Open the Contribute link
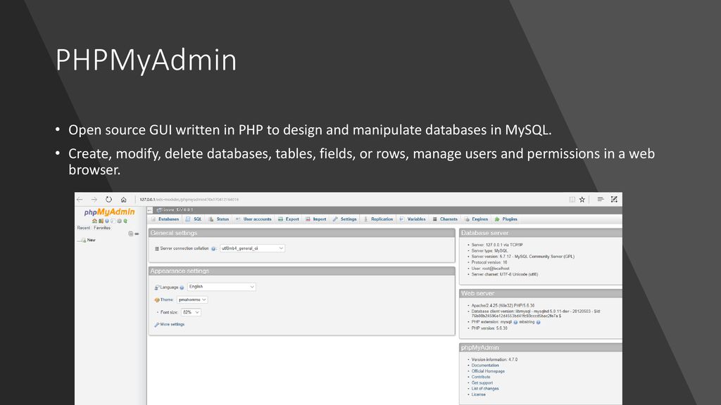This screenshot has width=721, height=405. [x=481, y=377]
